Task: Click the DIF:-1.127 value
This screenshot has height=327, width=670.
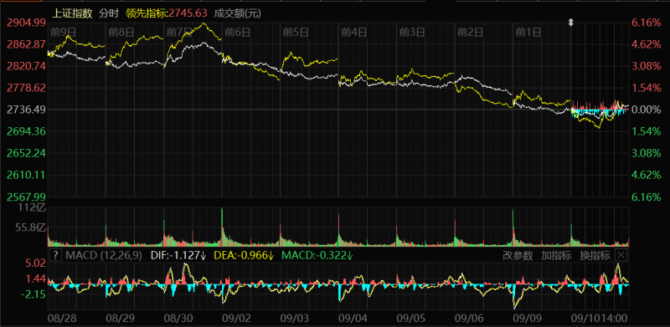Action: 179,256
